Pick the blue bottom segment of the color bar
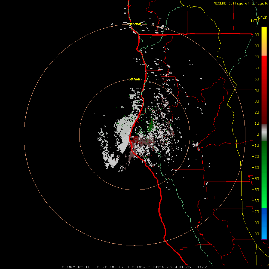 point(264,223)
